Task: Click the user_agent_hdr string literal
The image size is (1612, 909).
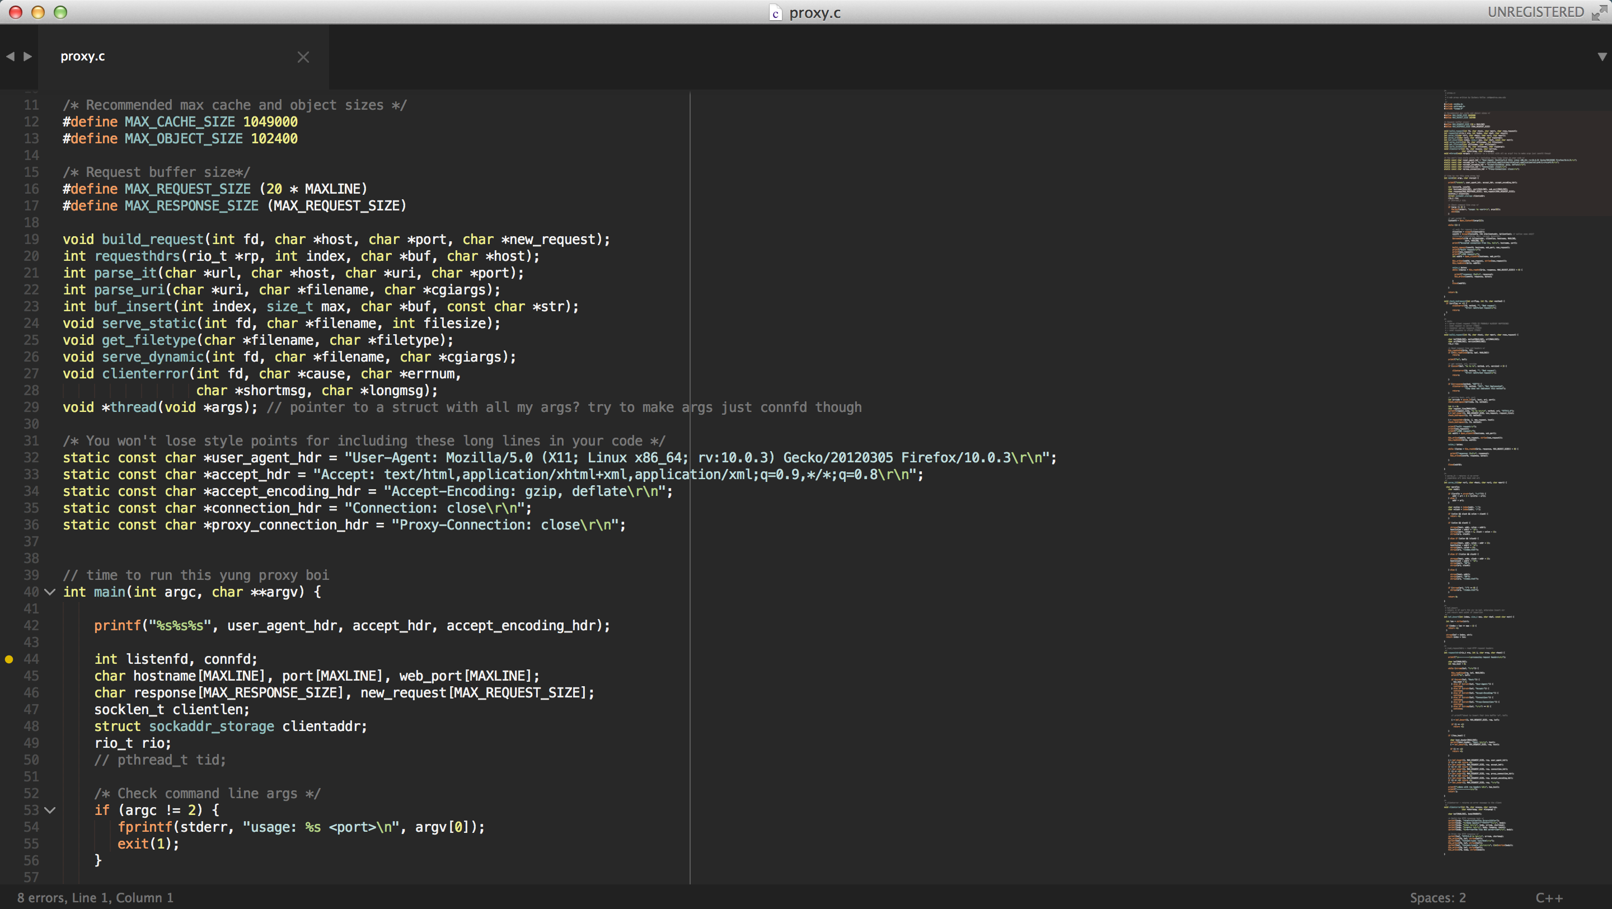Action: pos(697,458)
